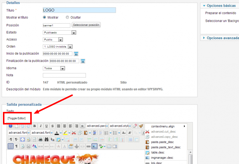Open the numbered list style dropdown arrow
Image resolution: width=239 pixels, height=164 pixels.
[x=111, y=133]
